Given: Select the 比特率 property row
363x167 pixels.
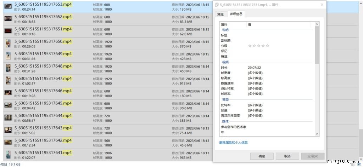Looking at the screenshot, I should [x=266, y=105].
